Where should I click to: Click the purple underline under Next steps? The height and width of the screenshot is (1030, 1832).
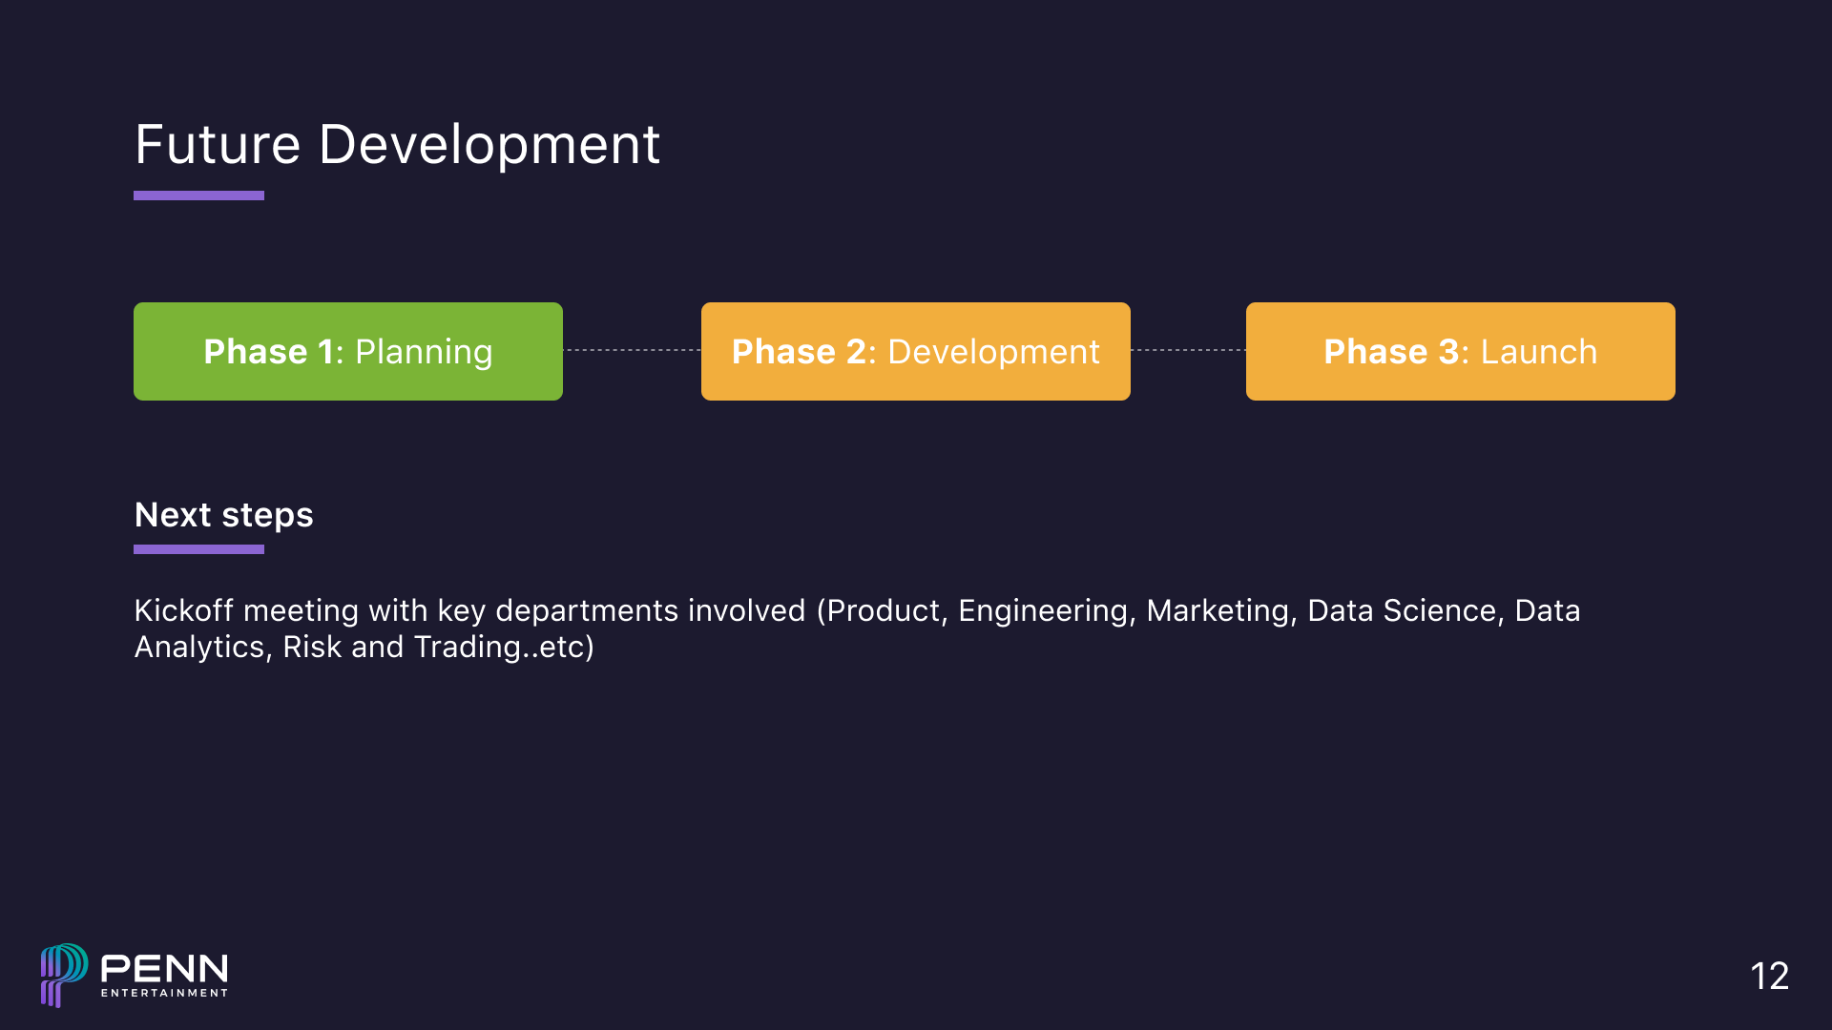coord(198,548)
